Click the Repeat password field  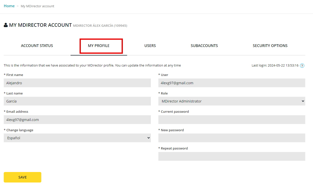[232, 156]
